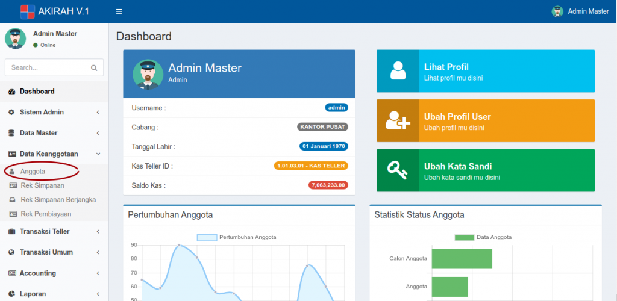Open the Dashboard menu item

37,92
